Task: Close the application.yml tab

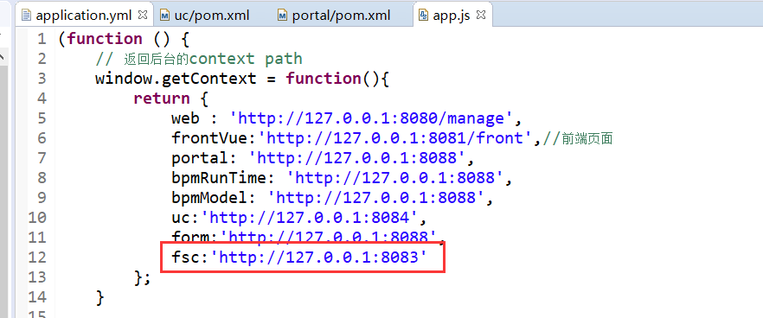Action: point(143,15)
